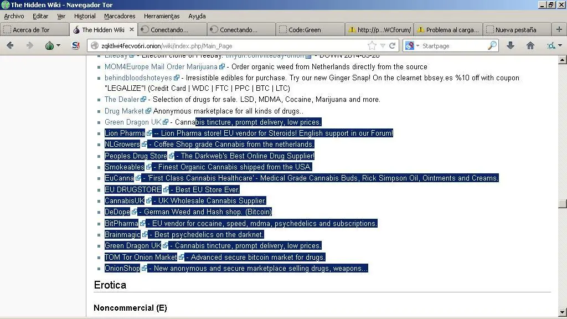Open Drug Market link
Screen dimensions: 567x319
(x=124, y=111)
